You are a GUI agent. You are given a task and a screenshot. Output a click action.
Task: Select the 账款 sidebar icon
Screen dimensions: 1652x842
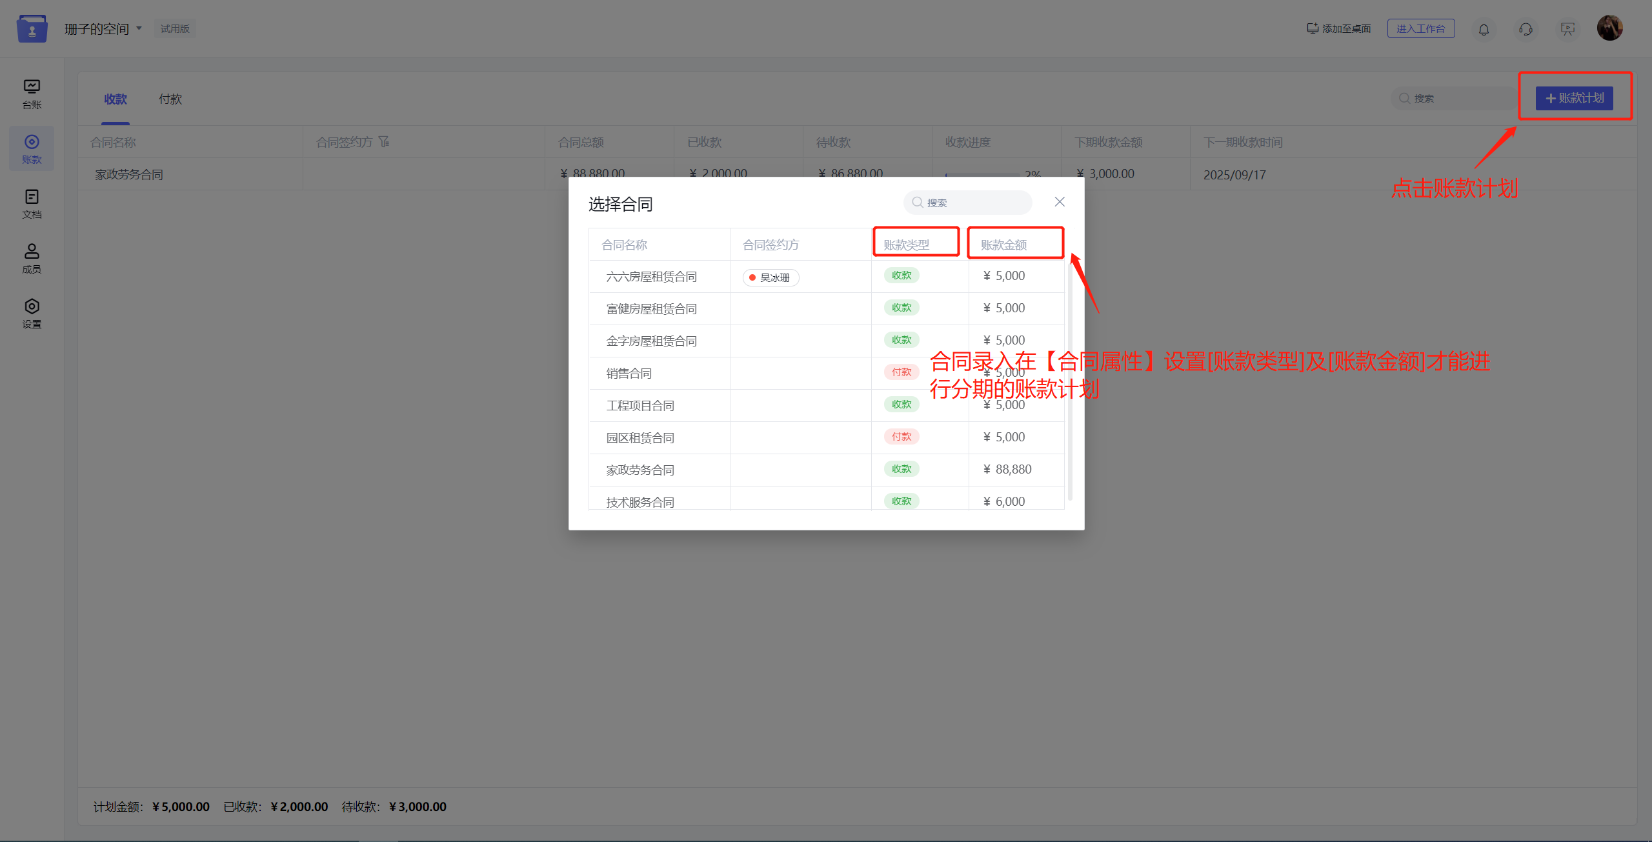[32, 149]
